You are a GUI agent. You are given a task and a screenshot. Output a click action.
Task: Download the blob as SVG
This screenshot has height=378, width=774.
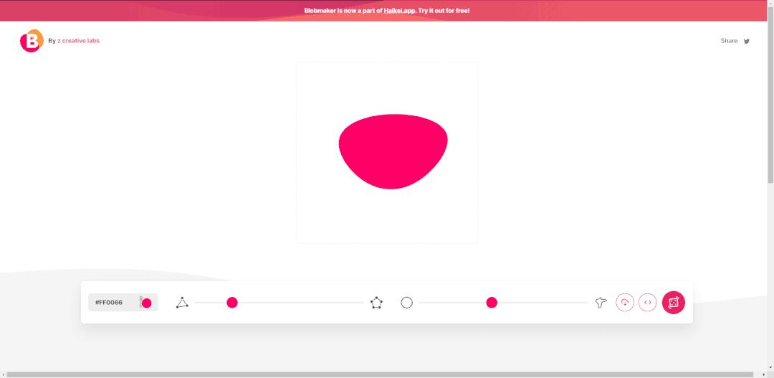(625, 303)
